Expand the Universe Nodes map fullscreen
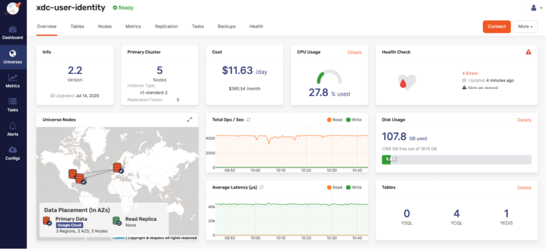The width and height of the screenshot is (546, 249). [x=189, y=120]
